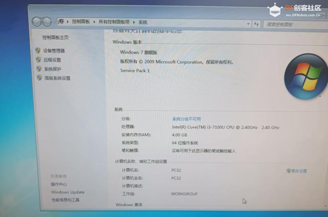
Task: Select the 系统 breadcrumb
Action: [x=143, y=22]
